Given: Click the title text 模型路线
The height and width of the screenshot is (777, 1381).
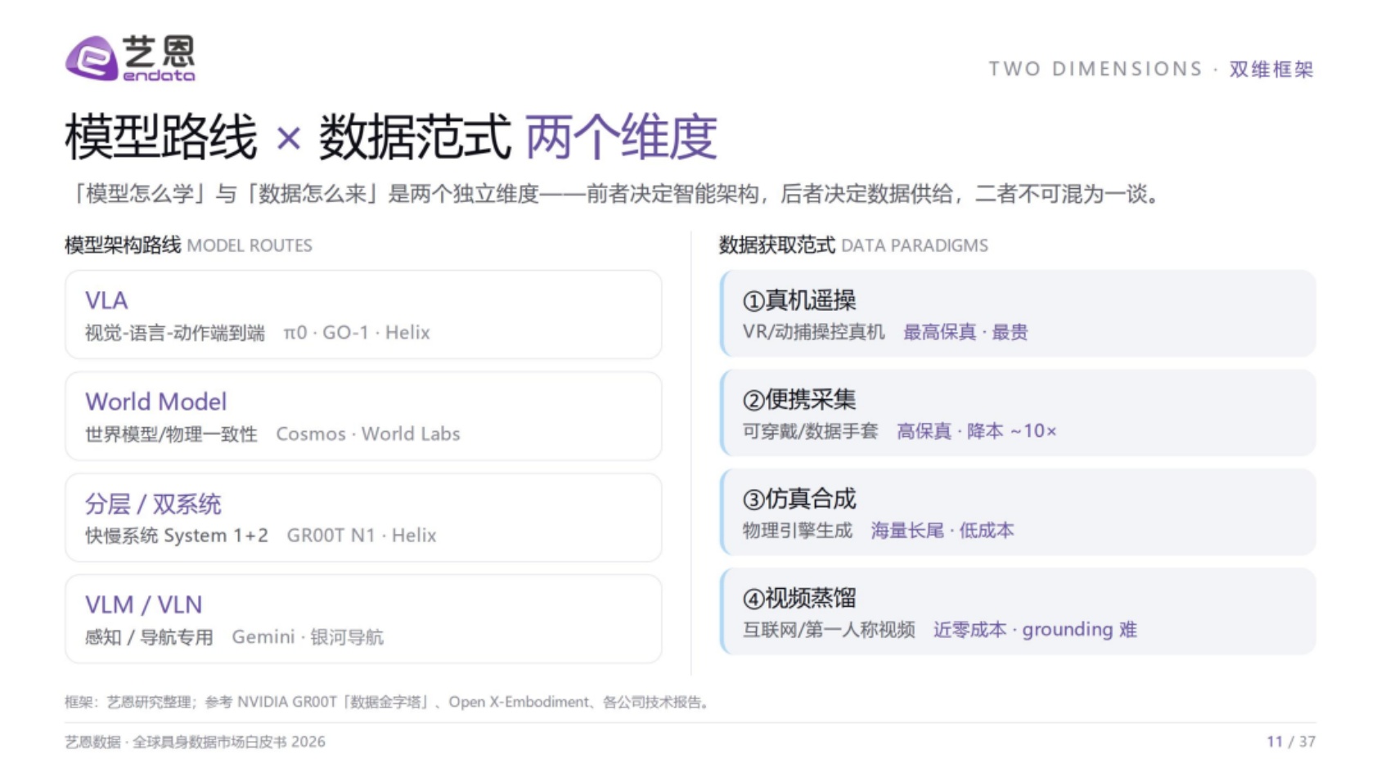Looking at the screenshot, I should pos(161,137).
